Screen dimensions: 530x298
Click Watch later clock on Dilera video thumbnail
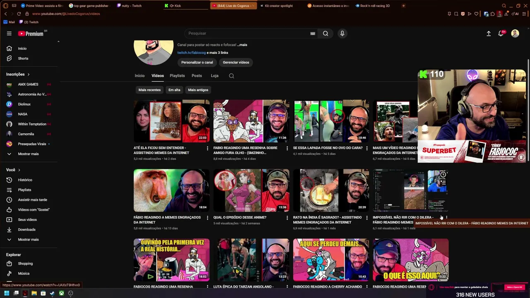pos(443,175)
